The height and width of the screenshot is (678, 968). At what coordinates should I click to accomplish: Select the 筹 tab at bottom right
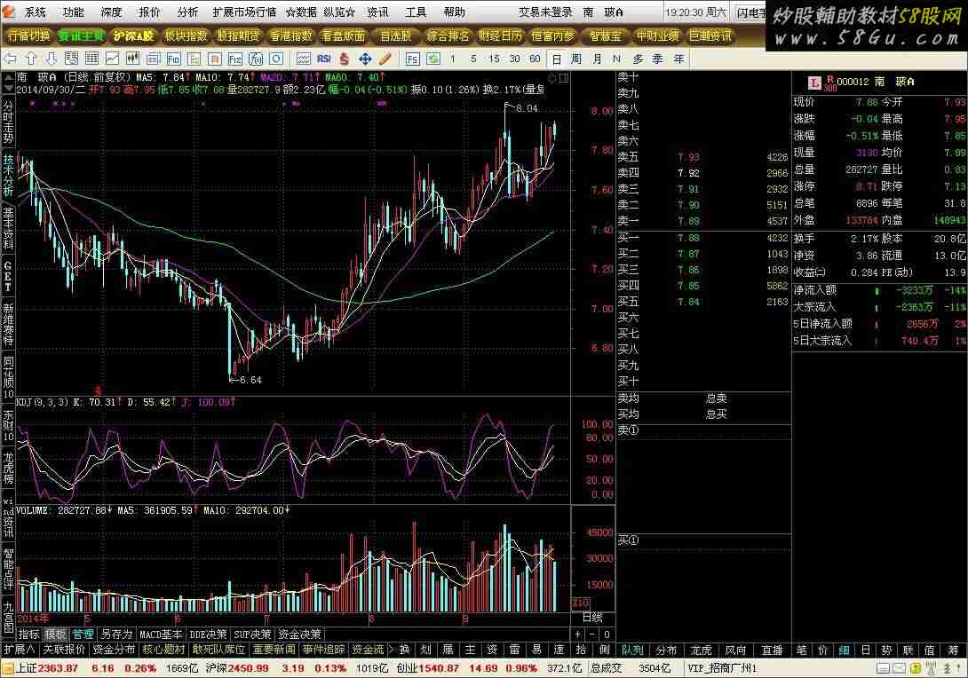[x=953, y=650]
